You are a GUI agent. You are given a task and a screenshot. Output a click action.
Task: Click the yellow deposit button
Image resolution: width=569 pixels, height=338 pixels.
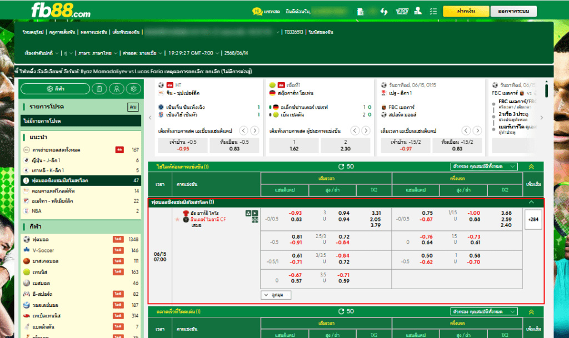[466, 11]
